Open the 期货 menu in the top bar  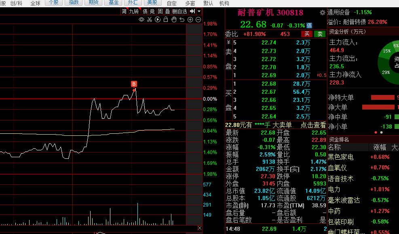click(93, 3)
